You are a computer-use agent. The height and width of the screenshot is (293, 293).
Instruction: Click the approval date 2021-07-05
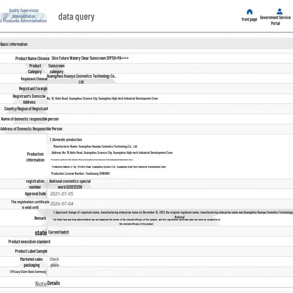(62, 194)
